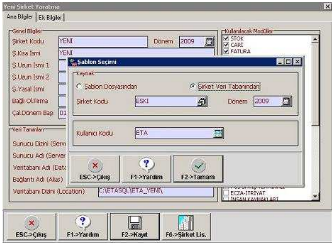Viewport: 333px width, 244px height.
Task: Click the F1->Yardım button in the dialog
Action: click(146, 169)
